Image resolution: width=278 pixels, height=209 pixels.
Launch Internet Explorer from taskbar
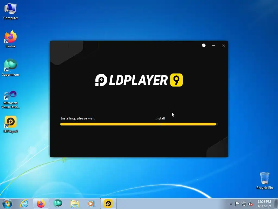(24, 204)
